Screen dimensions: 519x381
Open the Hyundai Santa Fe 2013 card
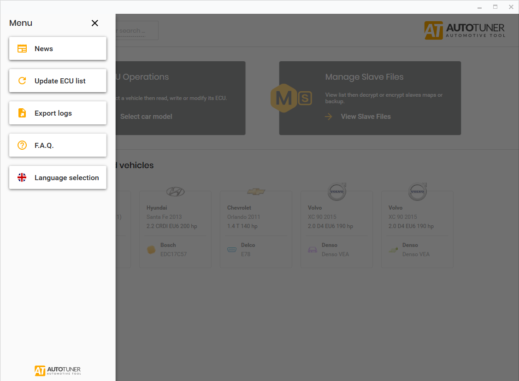[175, 229]
